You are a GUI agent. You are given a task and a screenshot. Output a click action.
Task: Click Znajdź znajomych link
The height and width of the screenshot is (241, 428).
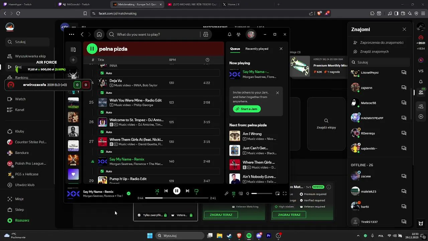(371, 52)
